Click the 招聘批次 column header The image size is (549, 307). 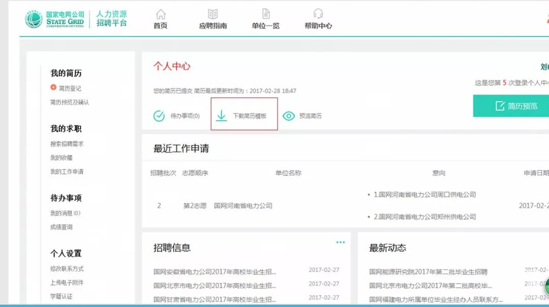coord(163,173)
